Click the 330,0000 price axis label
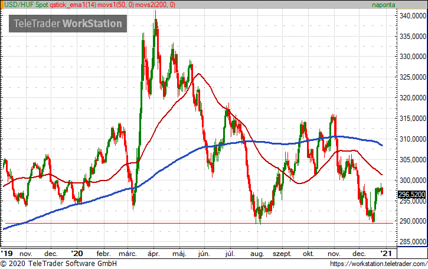Viewport: 428px width, 269px height. [x=413, y=57]
